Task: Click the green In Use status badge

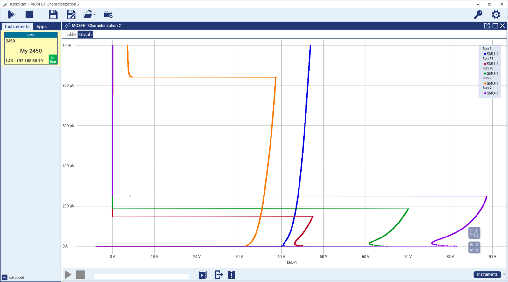Action: click(x=53, y=59)
